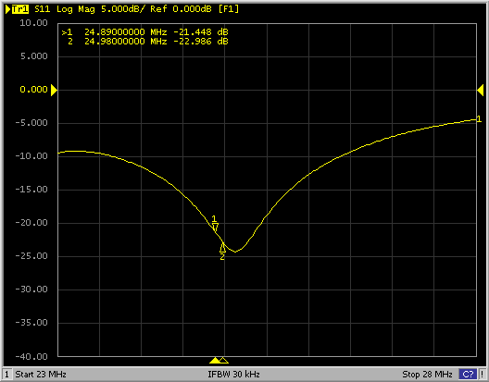Click the S11 measurement parameter label

[x=42, y=9]
